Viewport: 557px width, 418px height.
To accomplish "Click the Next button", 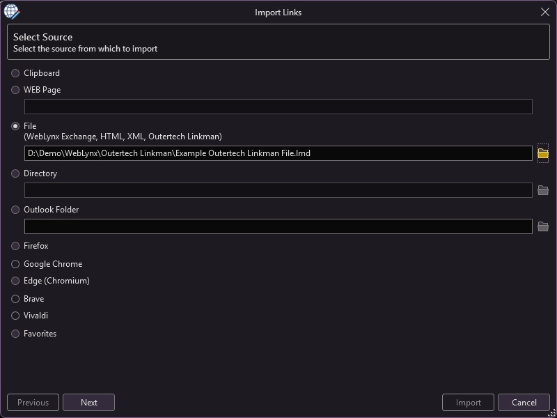I will [89, 403].
